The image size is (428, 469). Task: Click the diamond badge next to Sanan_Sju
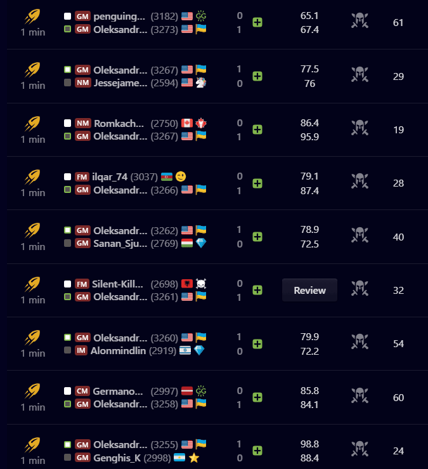tap(201, 243)
